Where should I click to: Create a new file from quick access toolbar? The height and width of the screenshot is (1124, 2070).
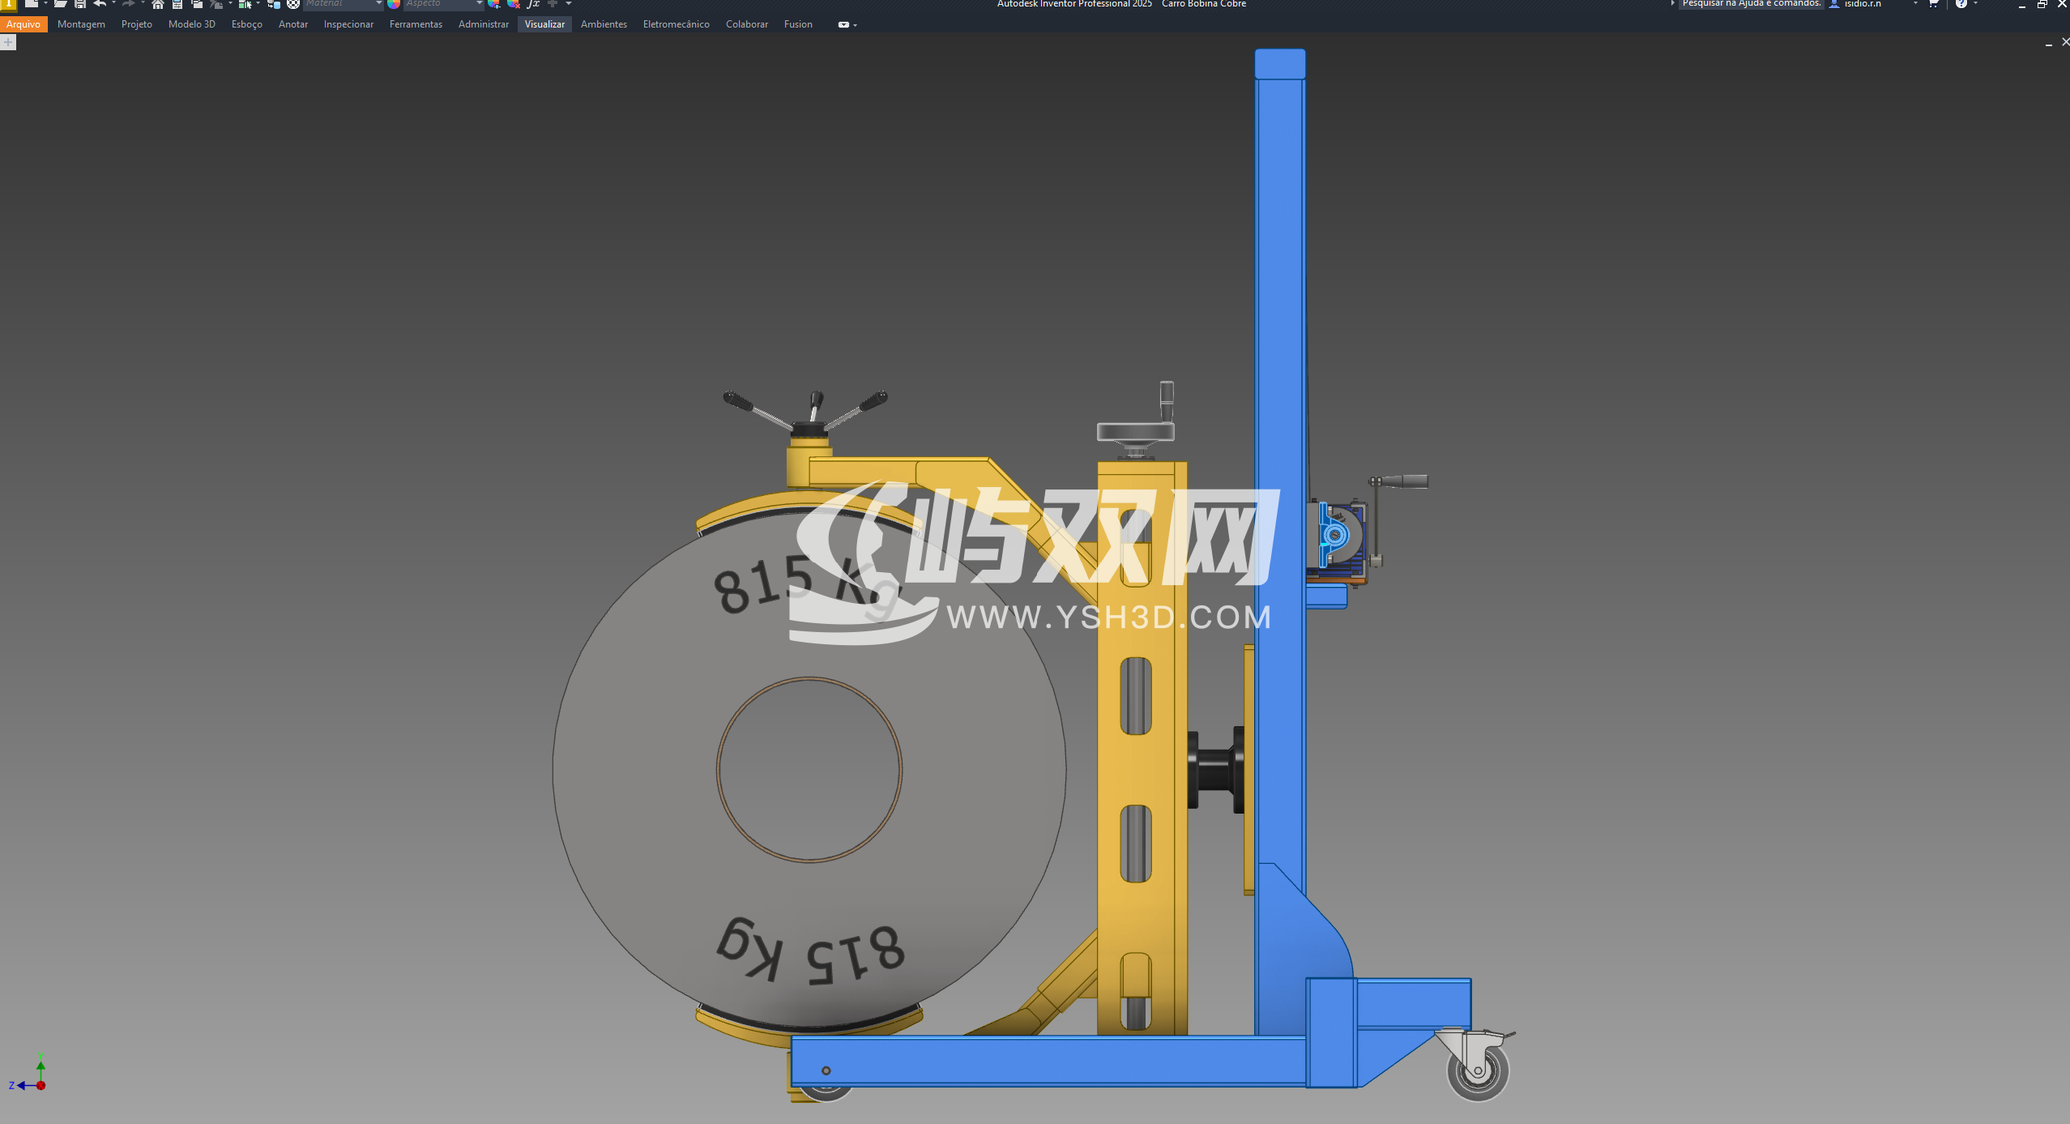click(x=31, y=4)
